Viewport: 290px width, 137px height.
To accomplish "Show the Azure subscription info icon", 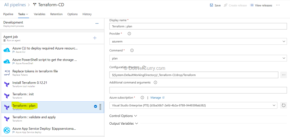I will click(142, 98).
